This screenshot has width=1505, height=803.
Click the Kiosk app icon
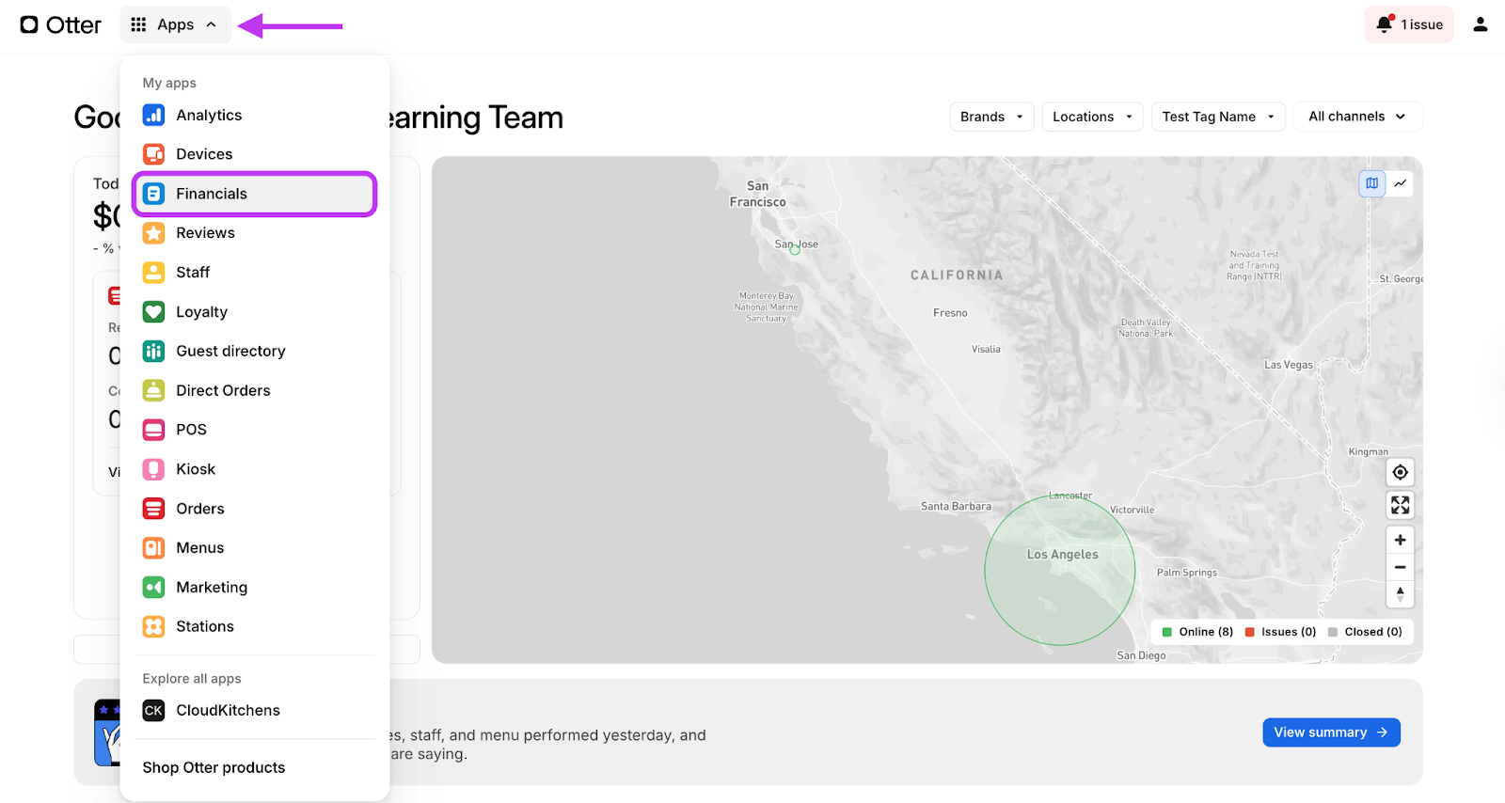(x=153, y=469)
